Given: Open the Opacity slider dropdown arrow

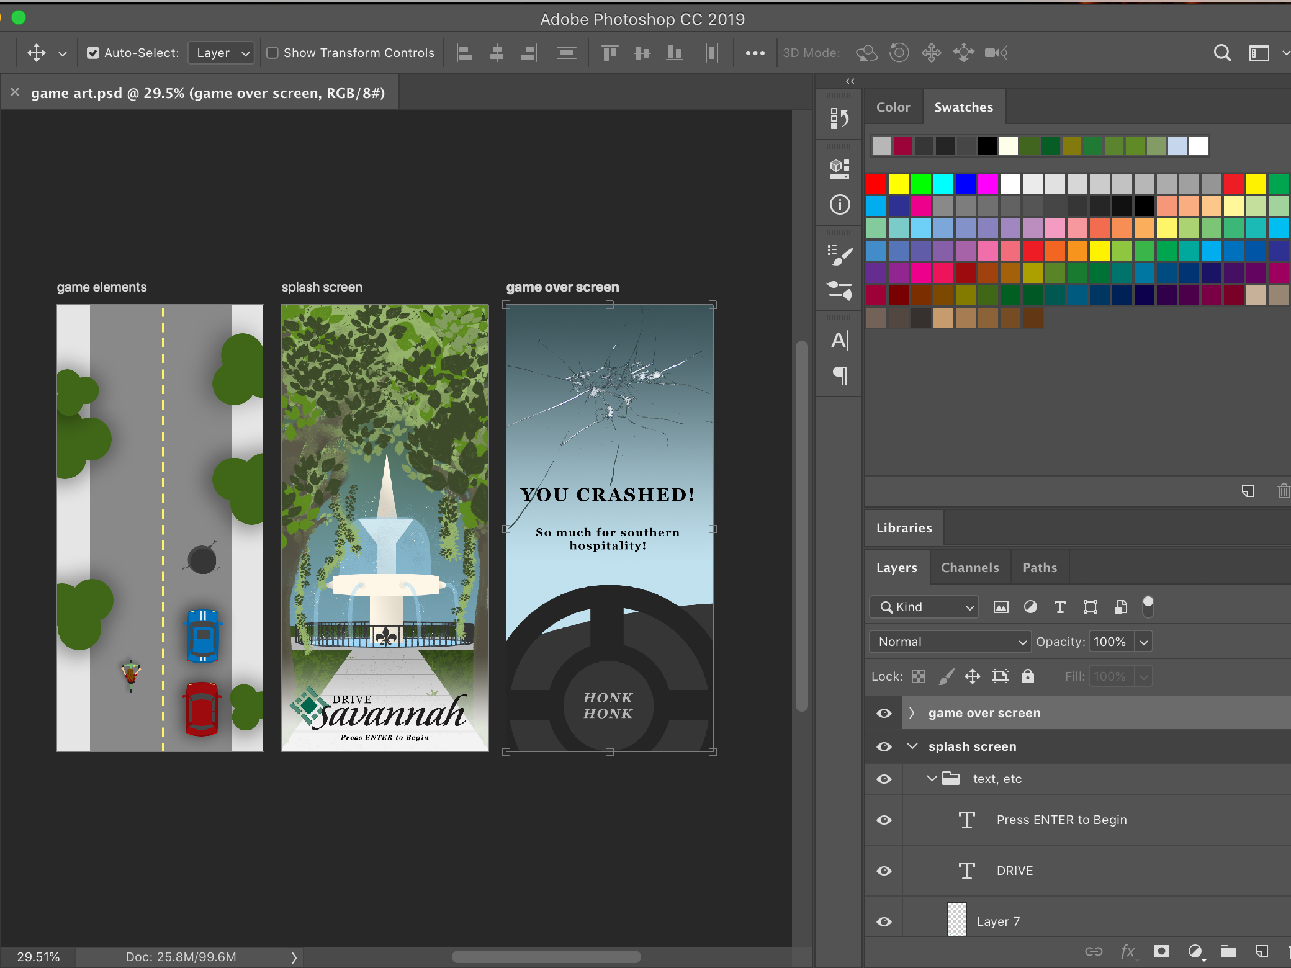Looking at the screenshot, I should pyautogui.click(x=1144, y=642).
